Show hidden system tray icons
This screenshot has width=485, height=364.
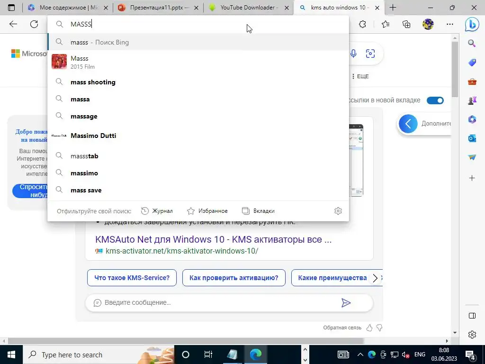360,355
